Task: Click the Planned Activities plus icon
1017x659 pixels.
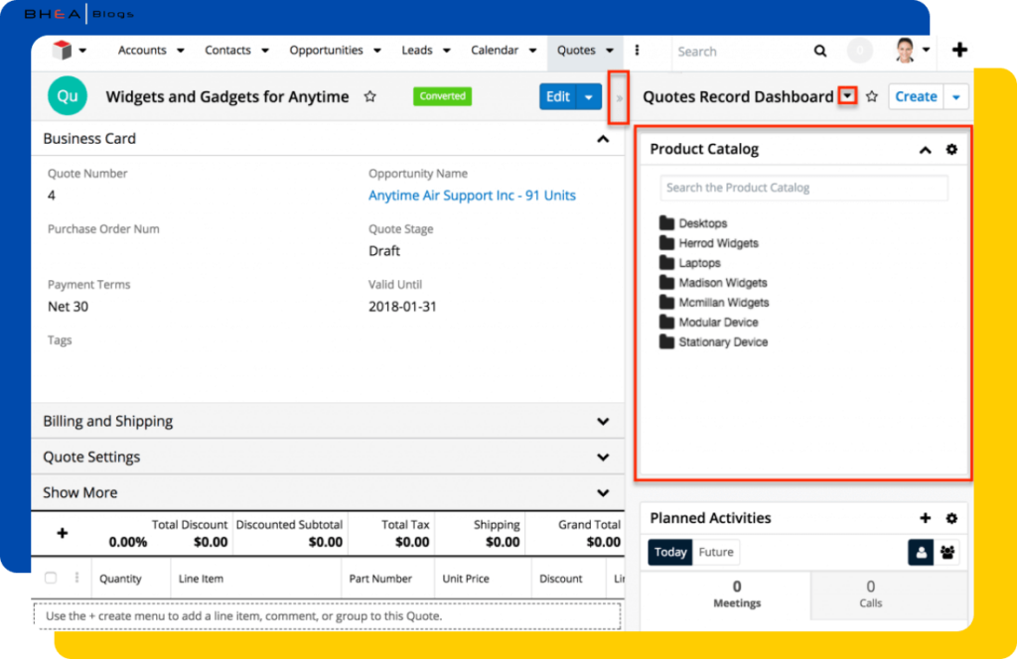Action: tap(926, 518)
